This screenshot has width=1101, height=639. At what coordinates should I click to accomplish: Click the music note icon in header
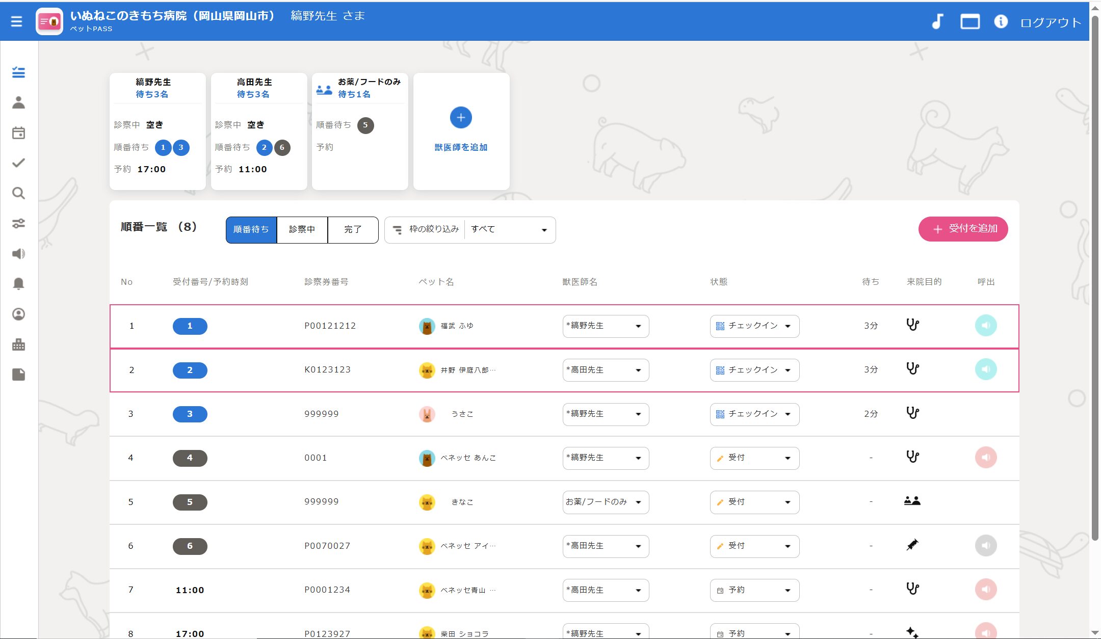[937, 22]
